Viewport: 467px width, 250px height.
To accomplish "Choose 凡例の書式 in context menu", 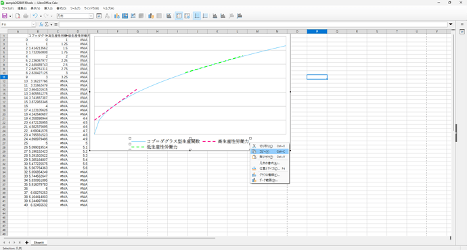I will pos(269,164).
